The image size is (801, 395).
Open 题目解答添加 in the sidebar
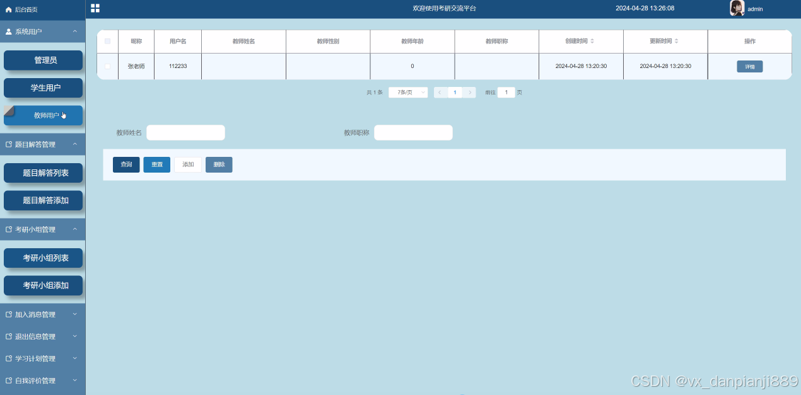43,200
